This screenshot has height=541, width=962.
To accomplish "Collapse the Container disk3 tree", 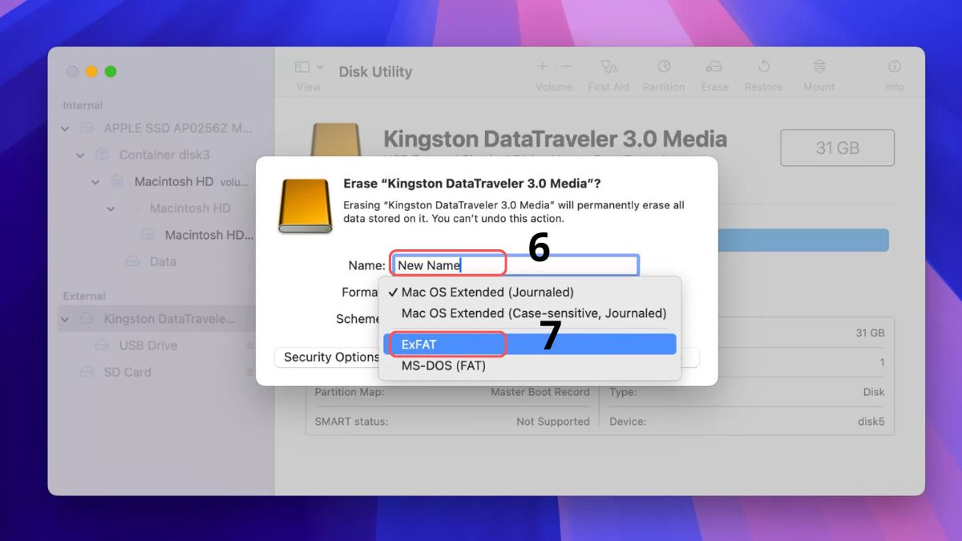I will click(x=81, y=155).
